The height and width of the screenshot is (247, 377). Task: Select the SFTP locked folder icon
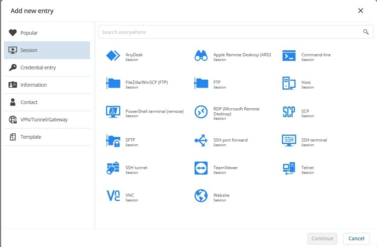tap(113, 141)
